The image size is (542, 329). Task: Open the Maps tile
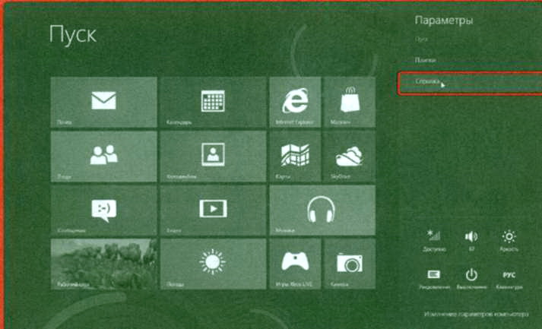tap(295, 157)
